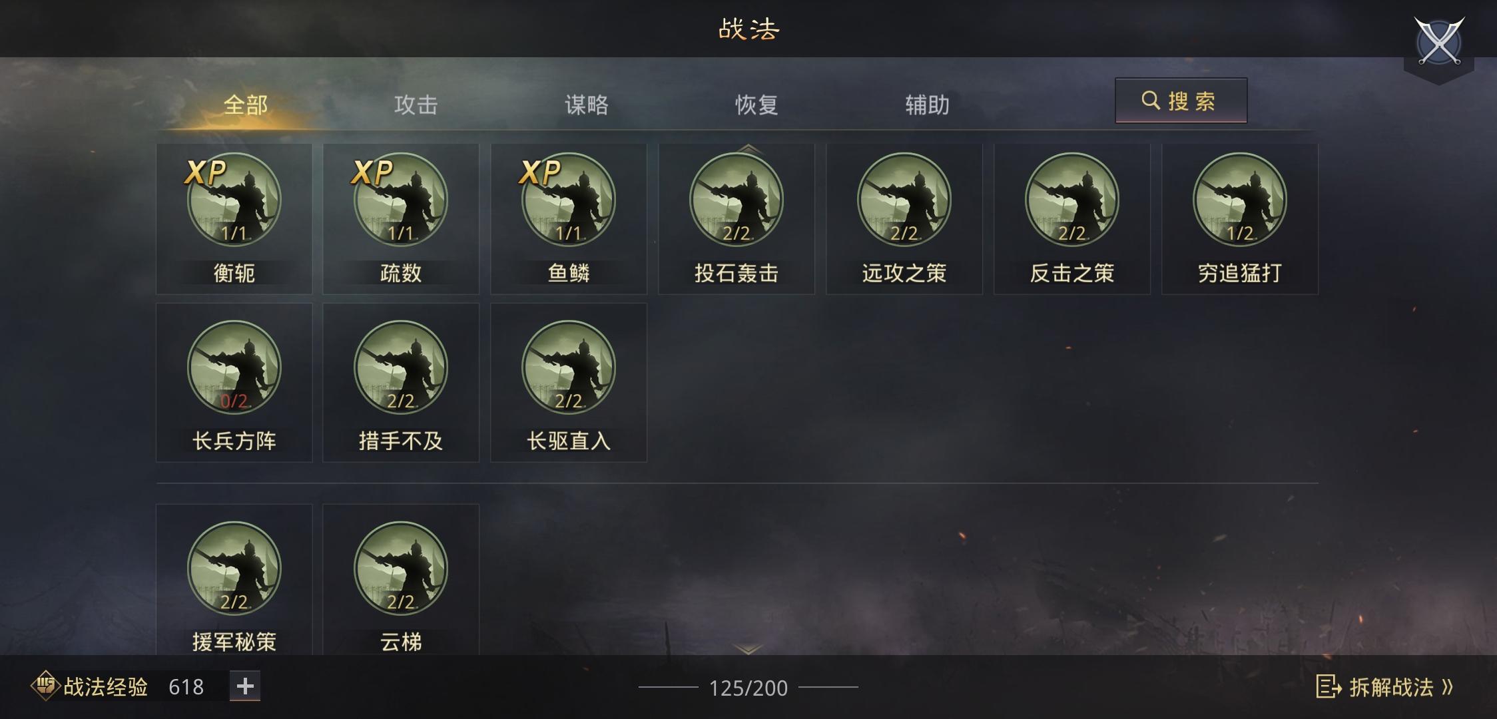Open the 远攻之策 tactic
This screenshot has height=719, width=1497.
(904, 200)
